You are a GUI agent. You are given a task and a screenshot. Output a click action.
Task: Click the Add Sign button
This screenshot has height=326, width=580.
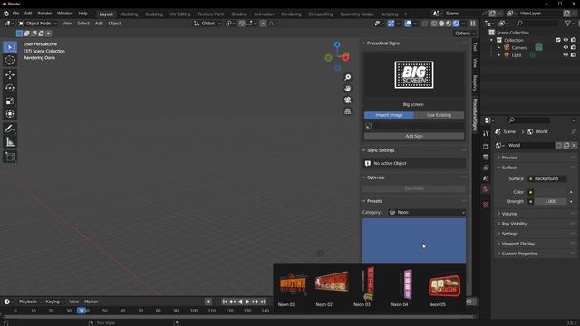[x=414, y=136]
